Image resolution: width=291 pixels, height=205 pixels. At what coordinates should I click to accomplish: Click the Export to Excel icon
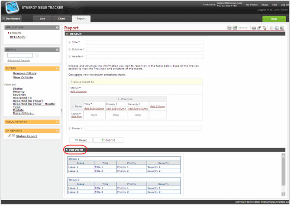pyautogui.click(x=282, y=28)
